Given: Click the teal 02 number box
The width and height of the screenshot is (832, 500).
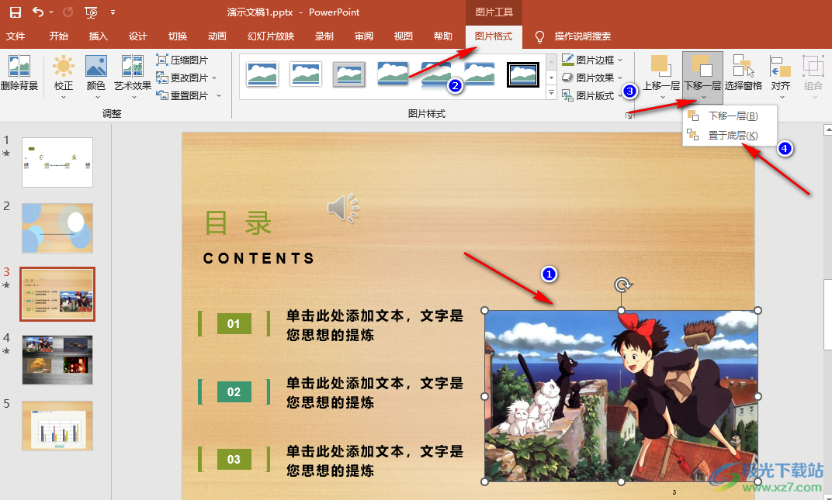Looking at the screenshot, I should (x=234, y=391).
